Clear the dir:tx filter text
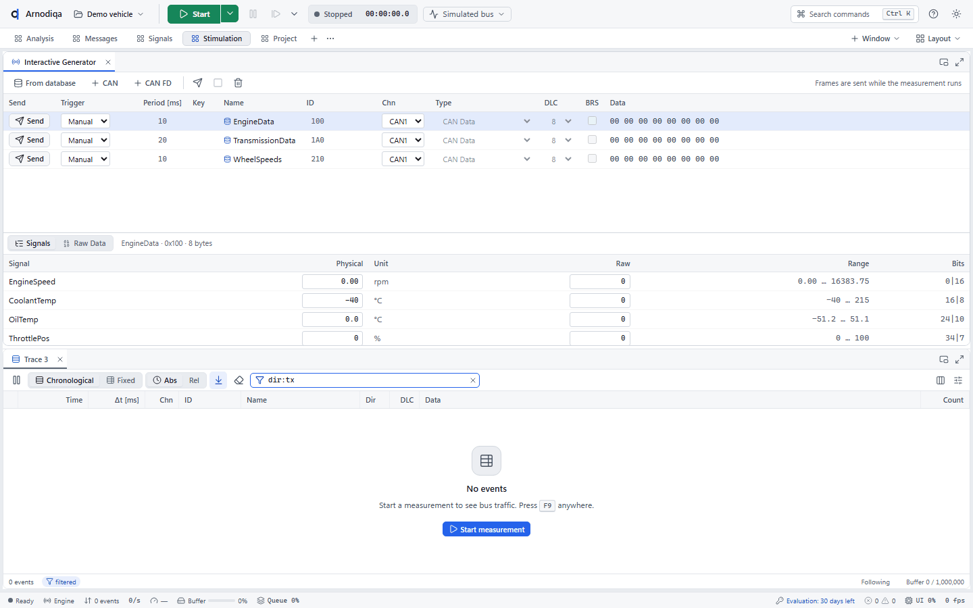The image size is (973, 608). [x=473, y=380]
